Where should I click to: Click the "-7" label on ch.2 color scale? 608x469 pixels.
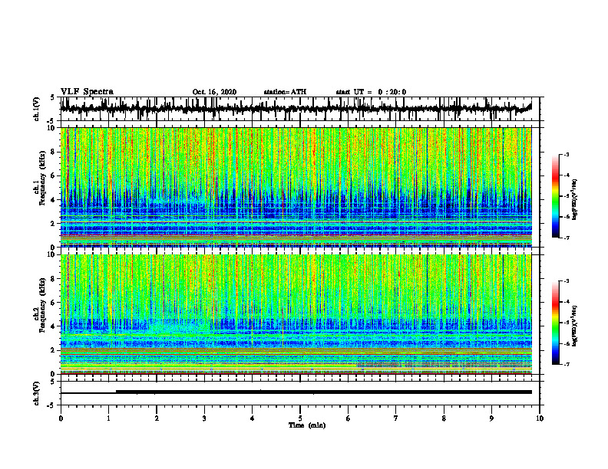click(567, 365)
